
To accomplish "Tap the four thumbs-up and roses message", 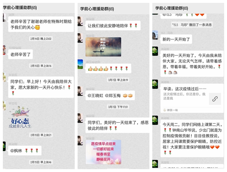I will point(108,69).
